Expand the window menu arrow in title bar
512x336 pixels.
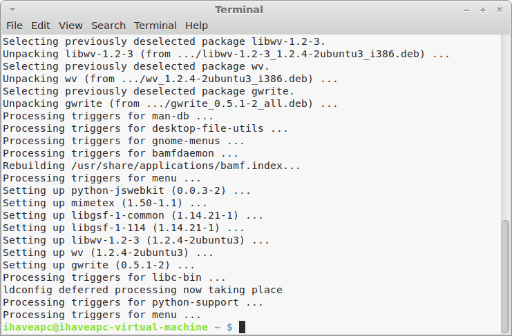pos(12,10)
